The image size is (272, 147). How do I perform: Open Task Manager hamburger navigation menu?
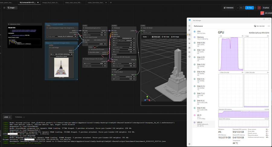(189, 26)
